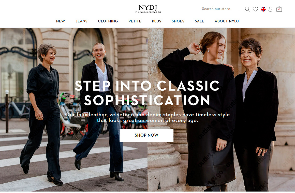295x193 pixels.
Task: Open the JEANS menu
Action: pyautogui.click(x=81, y=21)
